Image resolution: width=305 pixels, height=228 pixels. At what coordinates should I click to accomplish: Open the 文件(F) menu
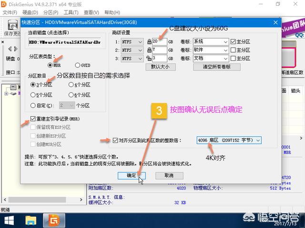[10, 13]
